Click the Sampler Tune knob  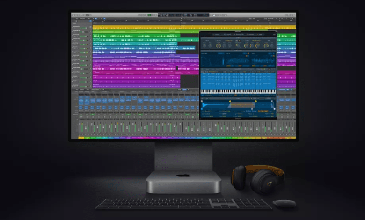pos(204,45)
